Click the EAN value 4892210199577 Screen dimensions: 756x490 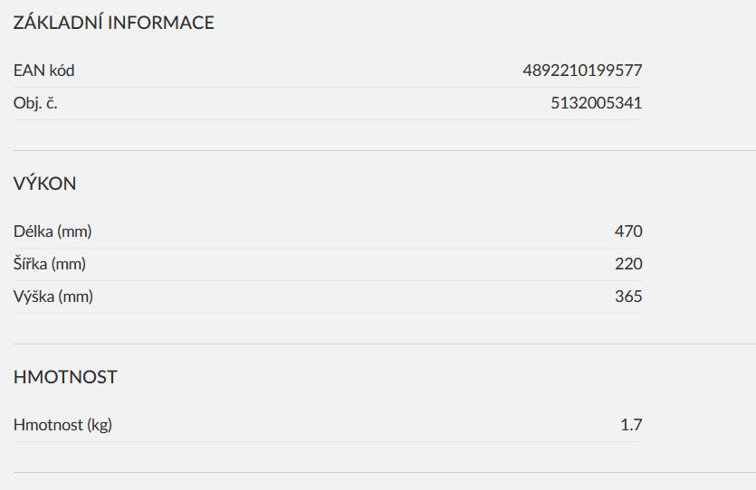click(x=582, y=71)
